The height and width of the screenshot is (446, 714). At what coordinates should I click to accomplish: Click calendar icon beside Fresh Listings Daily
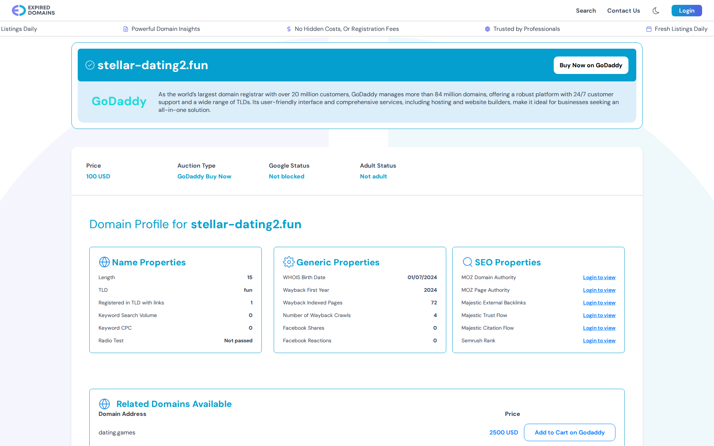[x=649, y=29]
